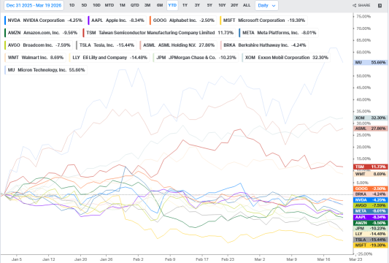
Task: Select the 3M time range
Action: click(147, 5)
